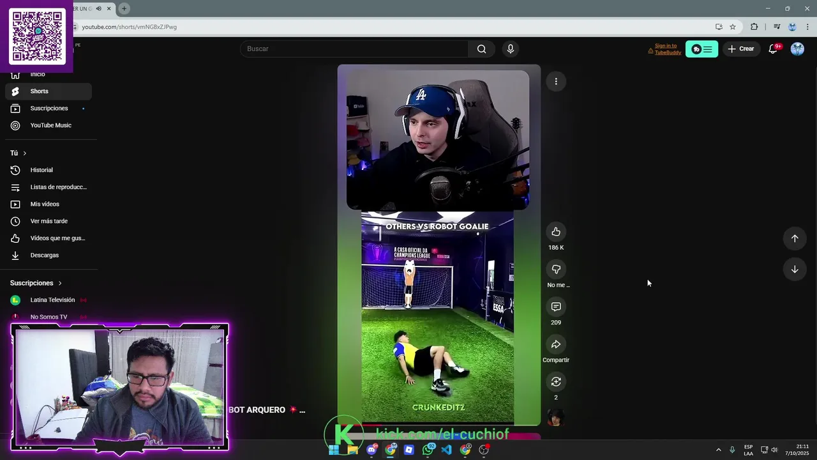
Task: Focus the Buscar search field
Action: [354, 49]
